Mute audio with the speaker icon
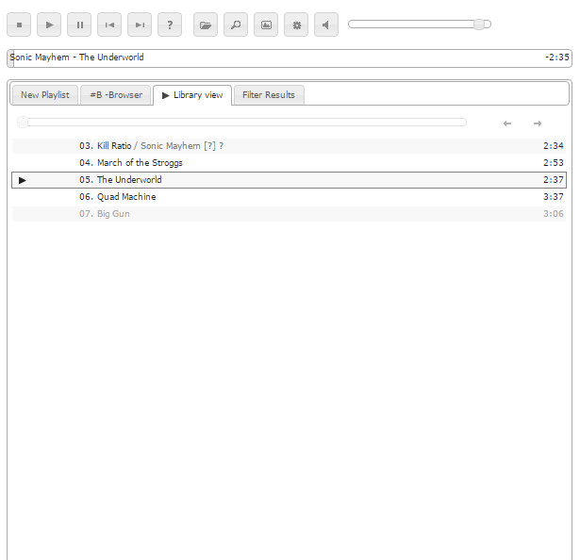Viewport: 580px width, 560px height. pos(326,25)
